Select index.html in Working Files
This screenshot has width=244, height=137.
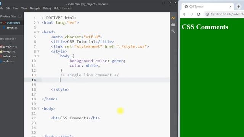13,23
